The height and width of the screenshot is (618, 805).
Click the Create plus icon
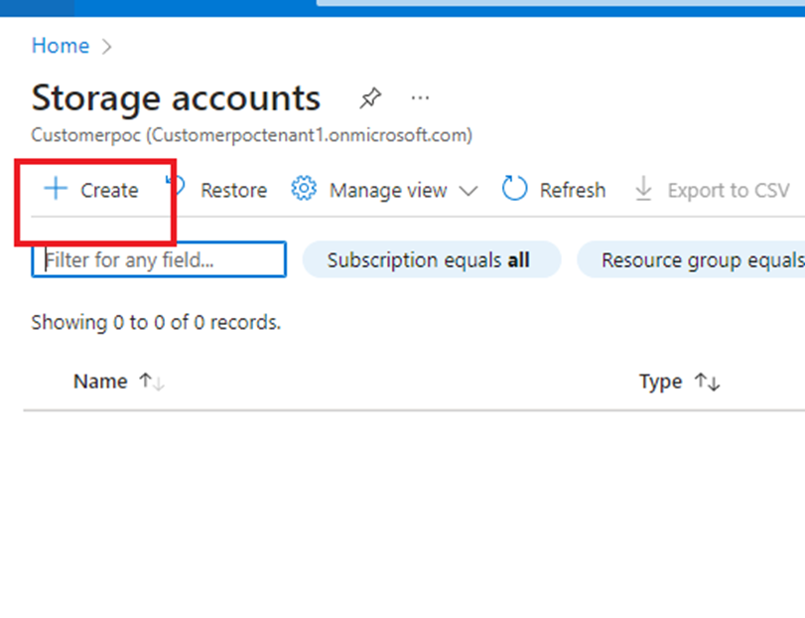pos(55,190)
